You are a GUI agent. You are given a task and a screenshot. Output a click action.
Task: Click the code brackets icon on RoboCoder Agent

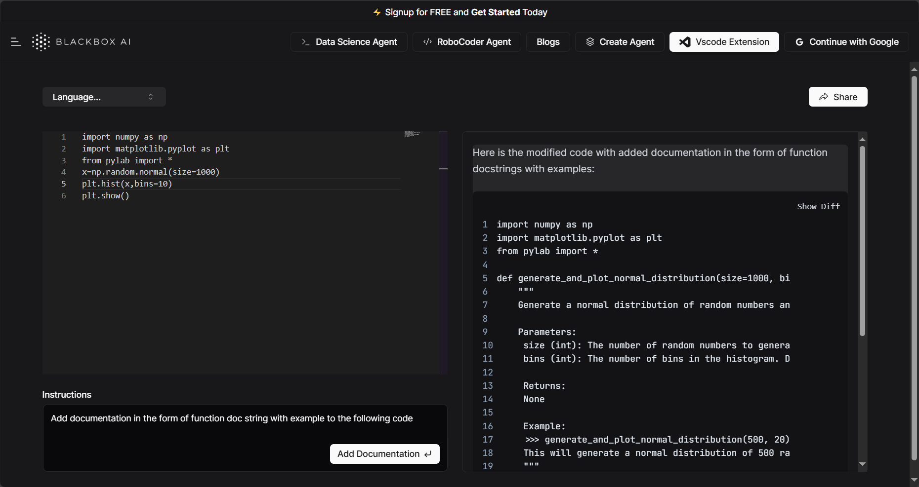(427, 42)
